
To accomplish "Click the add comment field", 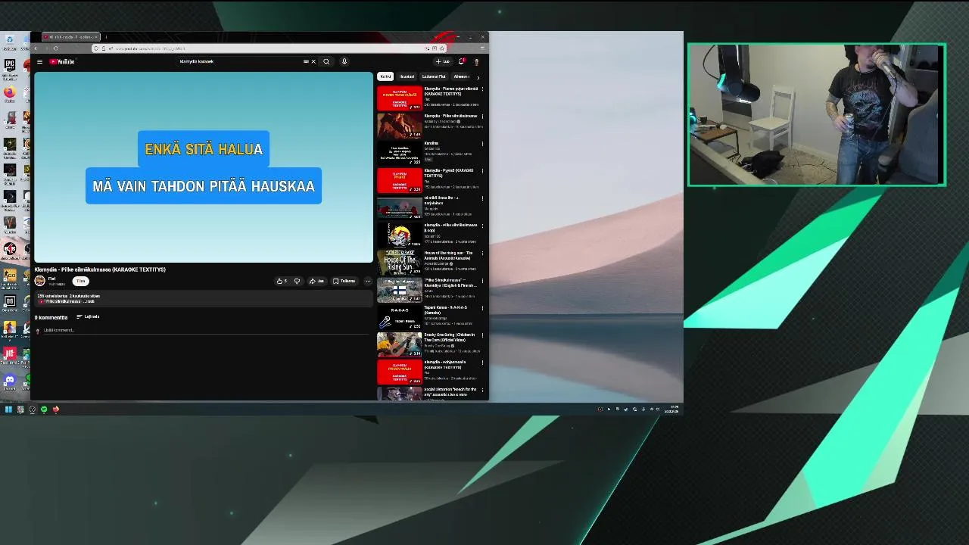I will [204, 330].
